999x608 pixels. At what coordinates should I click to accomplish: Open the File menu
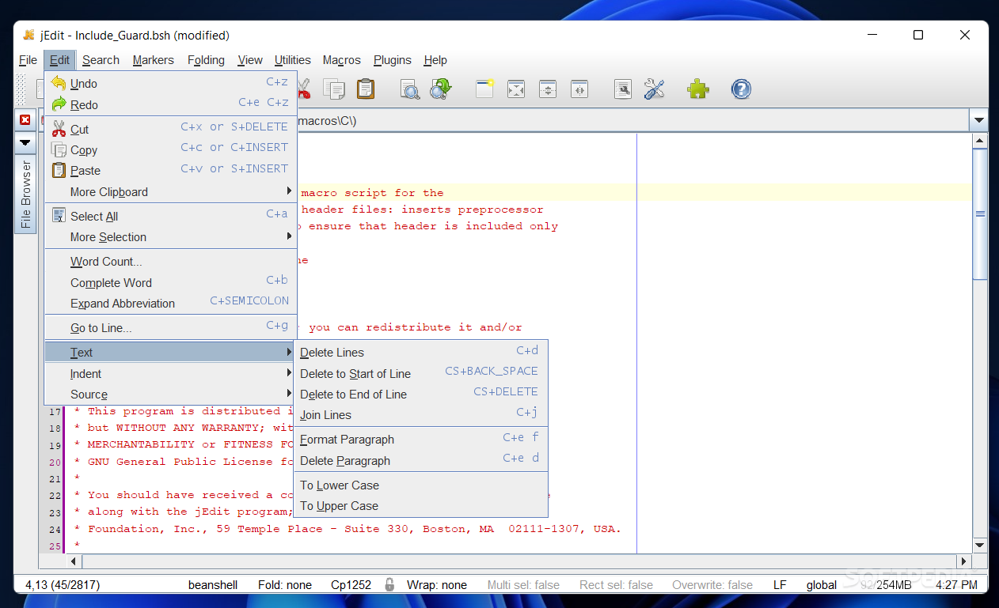click(28, 60)
